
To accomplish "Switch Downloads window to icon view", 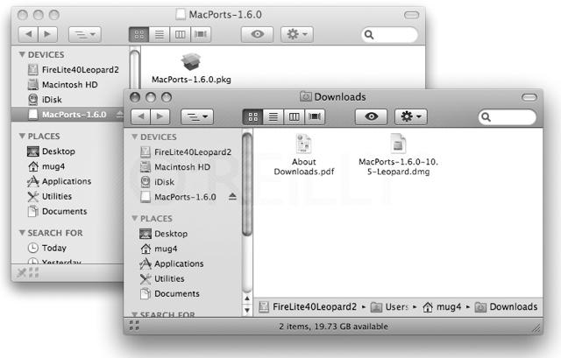I will (x=252, y=116).
